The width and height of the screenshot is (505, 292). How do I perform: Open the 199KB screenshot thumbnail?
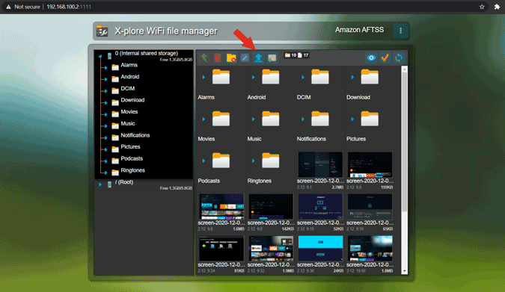click(x=370, y=164)
